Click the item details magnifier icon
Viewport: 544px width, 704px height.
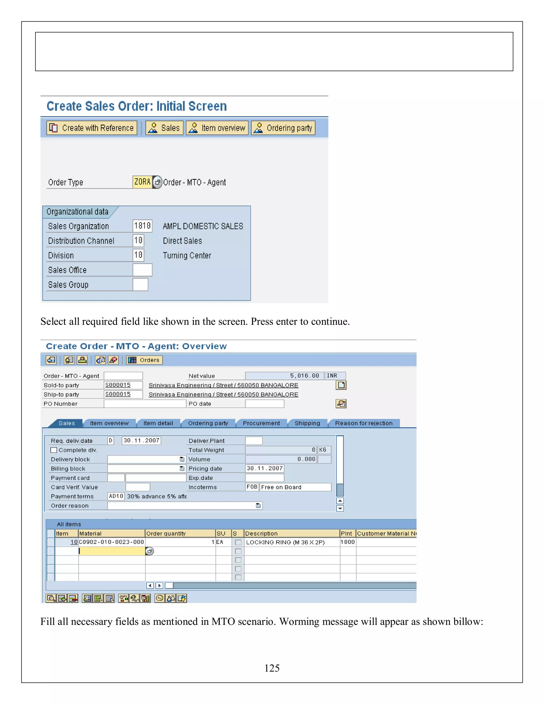click(x=51, y=598)
